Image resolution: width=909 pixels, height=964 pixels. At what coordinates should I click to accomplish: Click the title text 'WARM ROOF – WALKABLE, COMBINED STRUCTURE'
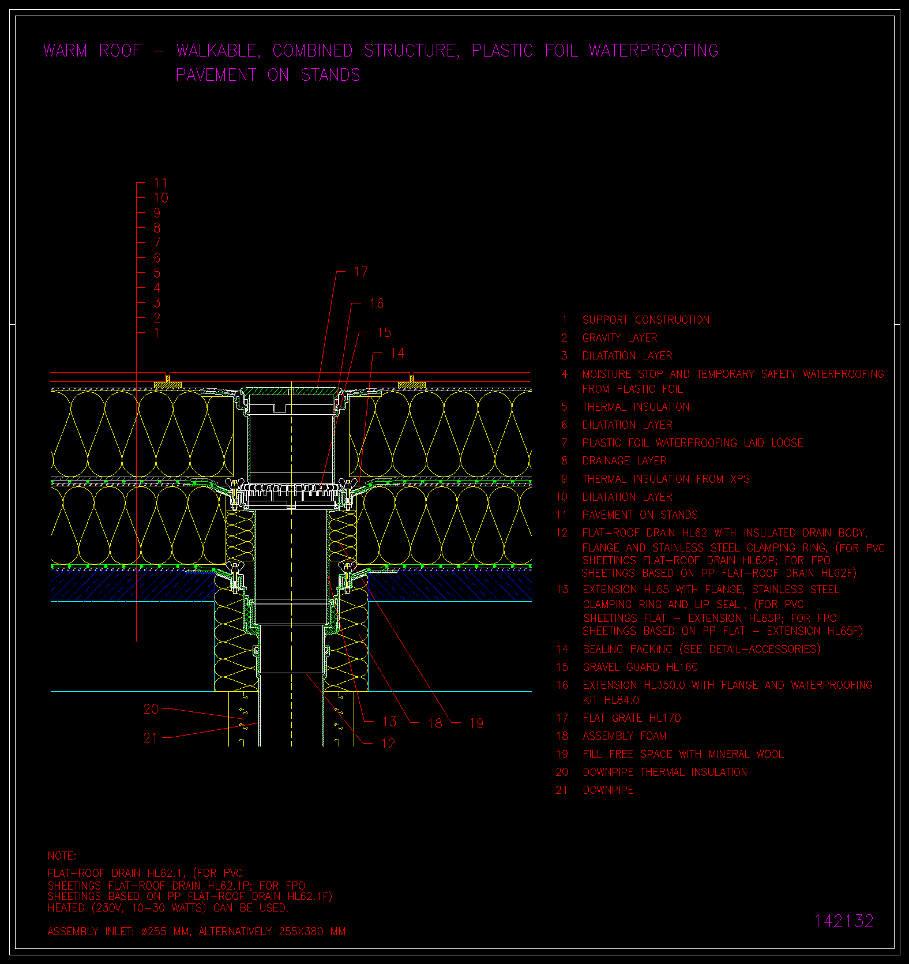click(x=252, y=51)
